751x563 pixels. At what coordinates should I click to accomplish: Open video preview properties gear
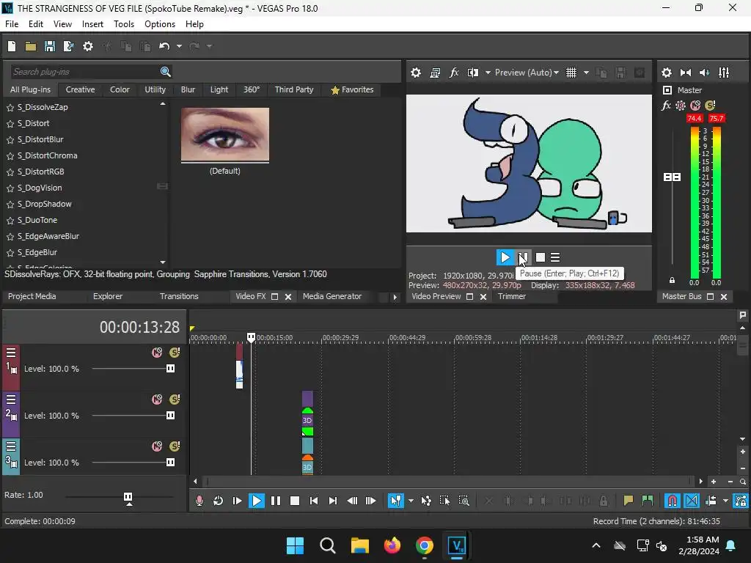tap(416, 73)
